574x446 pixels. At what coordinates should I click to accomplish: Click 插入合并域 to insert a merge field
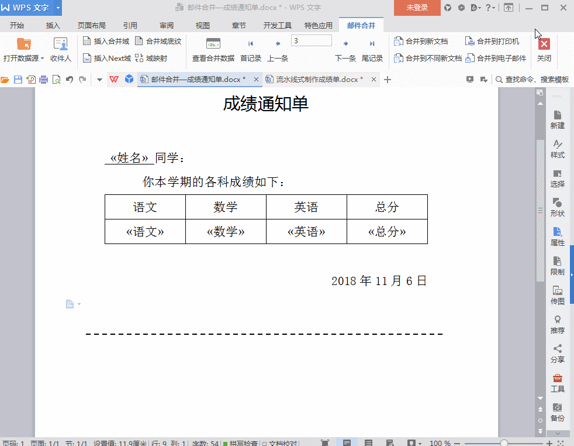pyautogui.click(x=106, y=42)
